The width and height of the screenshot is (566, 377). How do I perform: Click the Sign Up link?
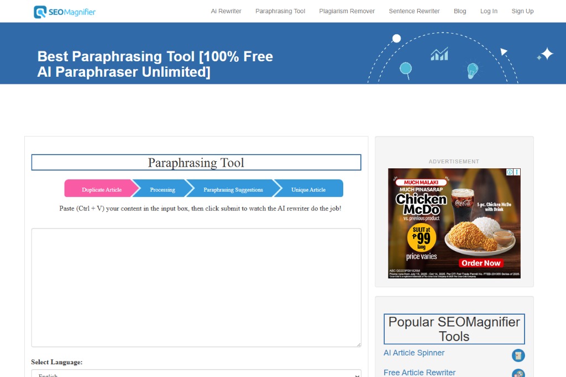click(522, 11)
